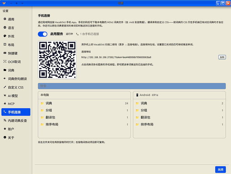Click the translate icon beside 内建词典反查
This screenshot has height=174, width=231.
click(x=5, y=120)
